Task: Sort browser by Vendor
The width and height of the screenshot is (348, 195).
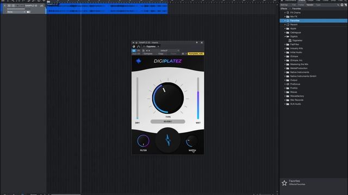Action: [310, 5]
